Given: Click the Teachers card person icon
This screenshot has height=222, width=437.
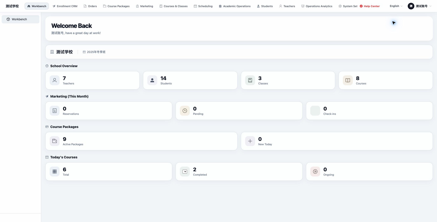Looking at the screenshot, I should (x=55, y=80).
